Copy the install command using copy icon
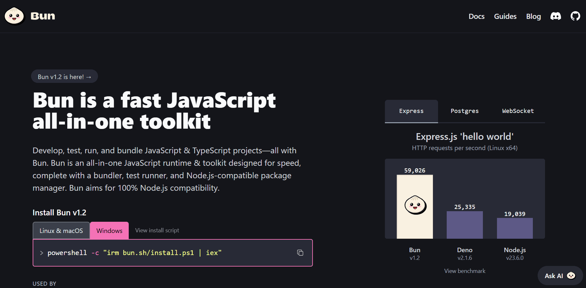This screenshot has height=288, width=586. (300, 253)
